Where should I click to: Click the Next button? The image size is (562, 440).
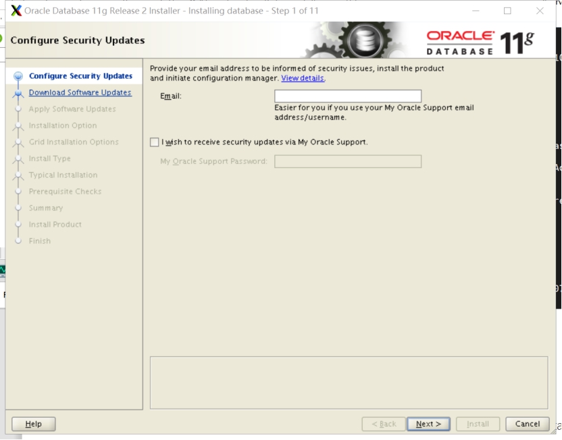click(x=428, y=424)
